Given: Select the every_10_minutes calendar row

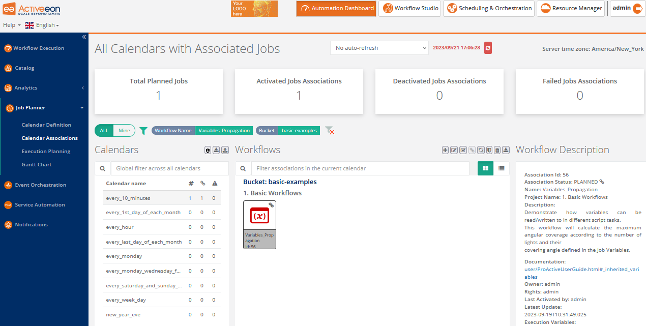Looking at the screenshot, I should (x=162, y=198).
